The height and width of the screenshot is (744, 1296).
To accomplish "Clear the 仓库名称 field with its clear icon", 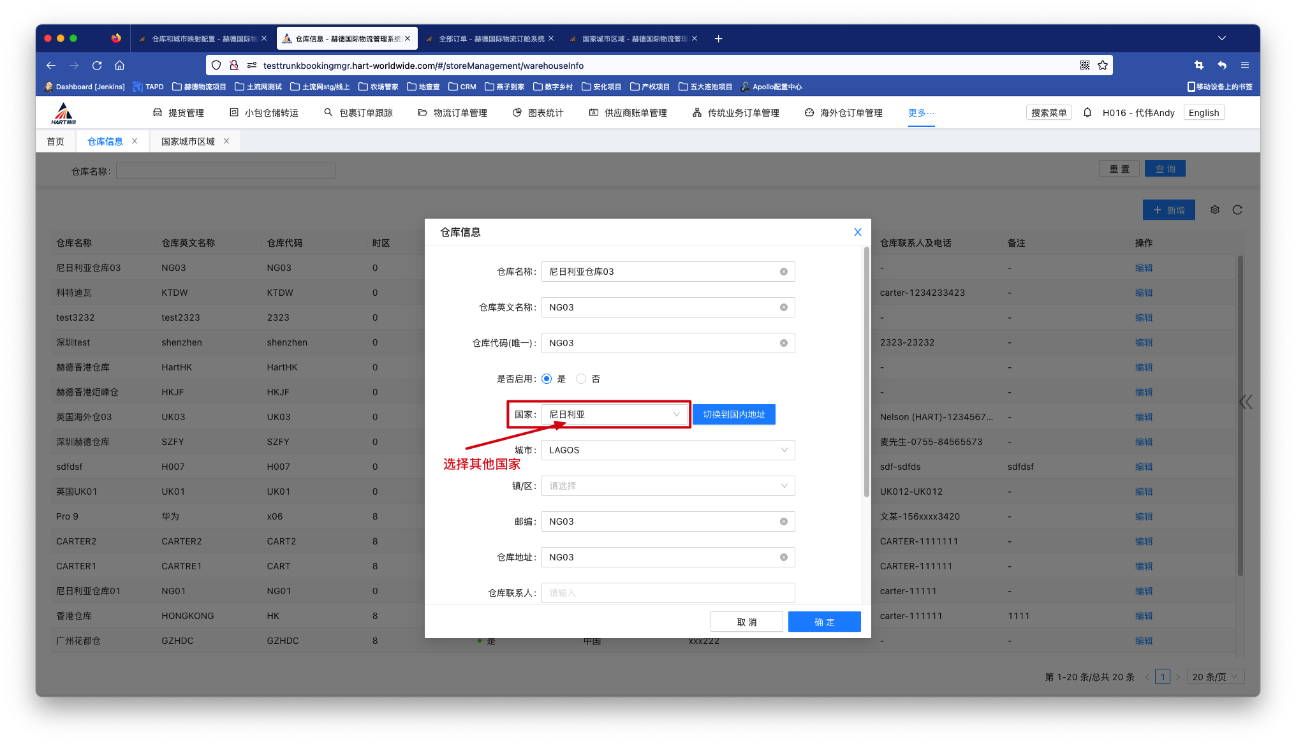I will click(x=783, y=272).
